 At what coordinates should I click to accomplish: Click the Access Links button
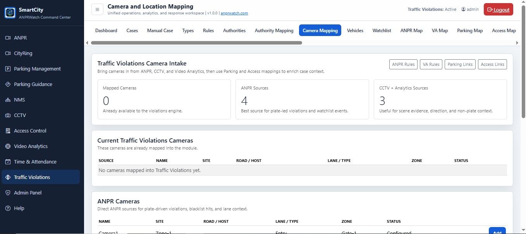[493, 64]
